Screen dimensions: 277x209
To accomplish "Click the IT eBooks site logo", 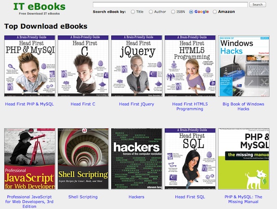I will point(39,6).
